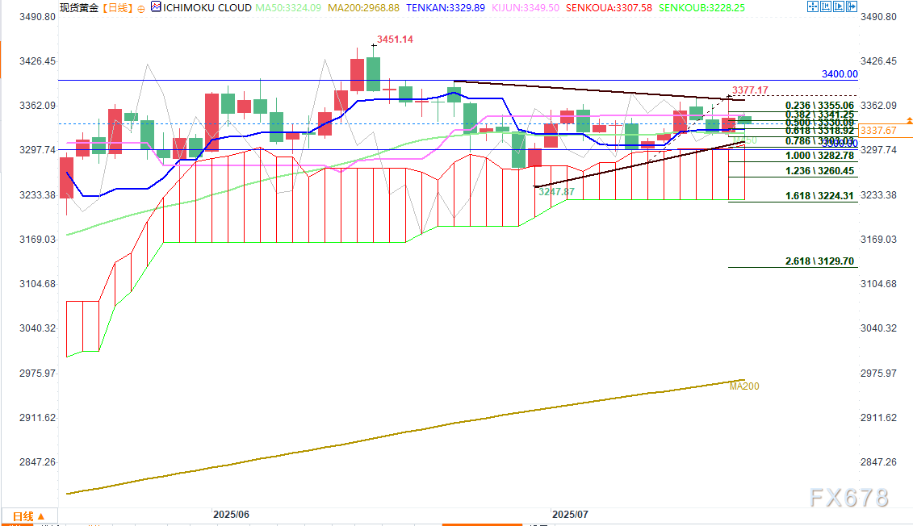Viewport: 913px width, 526px height.
Task: Toggle the MA50 indicator legend value
Action: point(288,7)
